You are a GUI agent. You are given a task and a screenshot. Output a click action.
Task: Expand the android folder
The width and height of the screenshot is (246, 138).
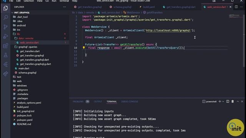[x=21, y=25]
